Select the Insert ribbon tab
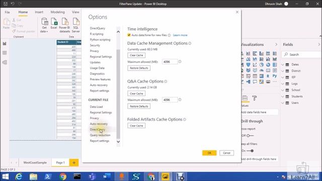Screen dimensions: 322x181 [39, 12]
